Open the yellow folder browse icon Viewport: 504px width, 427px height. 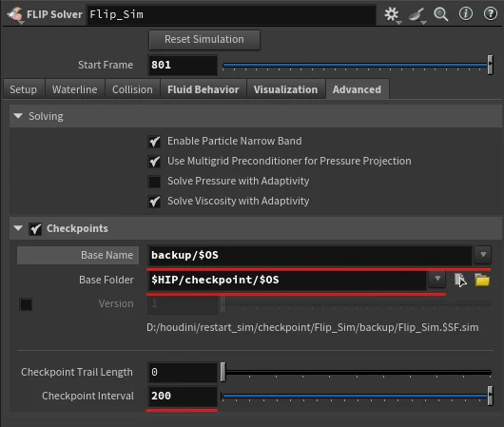[x=482, y=280]
